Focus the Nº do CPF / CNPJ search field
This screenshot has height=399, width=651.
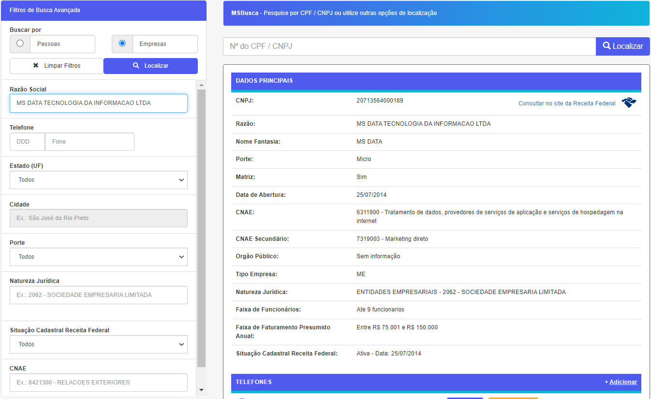pyautogui.click(x=409, y=46)
